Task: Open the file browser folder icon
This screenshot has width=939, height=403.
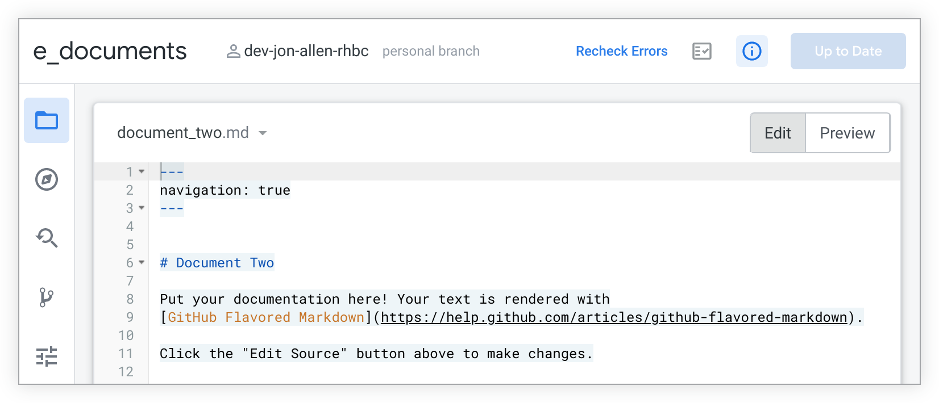Action: pos(47,120)
